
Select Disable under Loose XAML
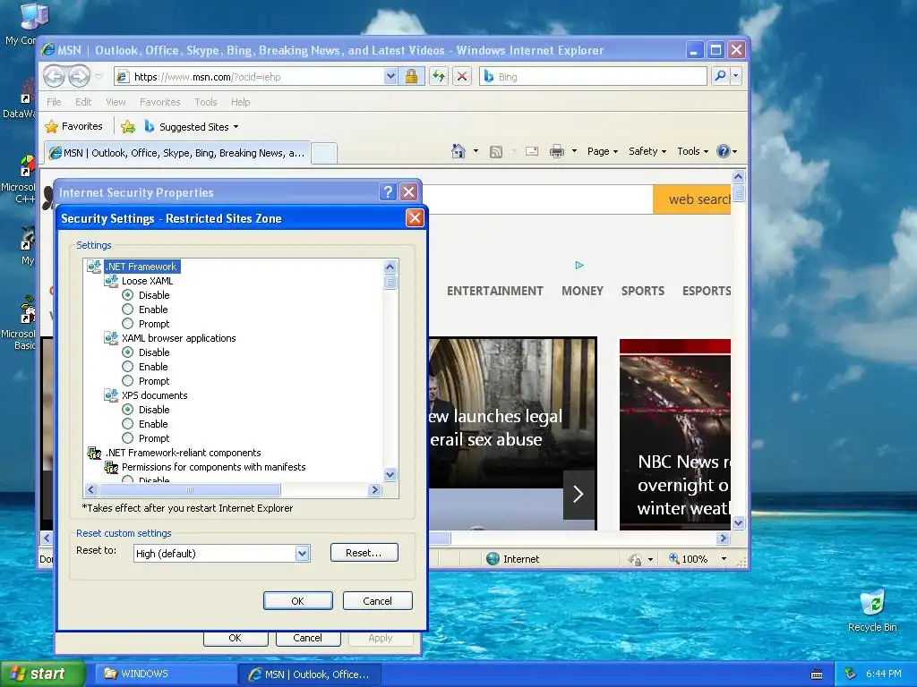click(127, 295)
